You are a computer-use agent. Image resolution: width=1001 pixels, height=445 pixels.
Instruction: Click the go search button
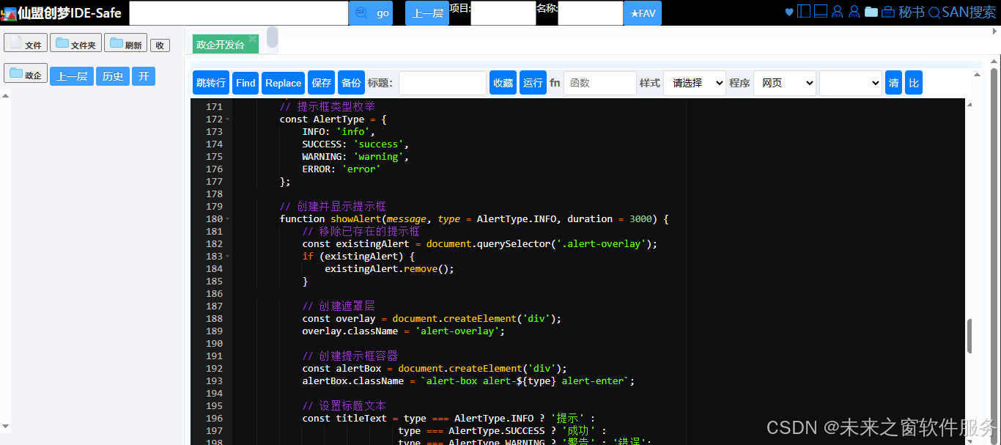[x=371, y=13]
